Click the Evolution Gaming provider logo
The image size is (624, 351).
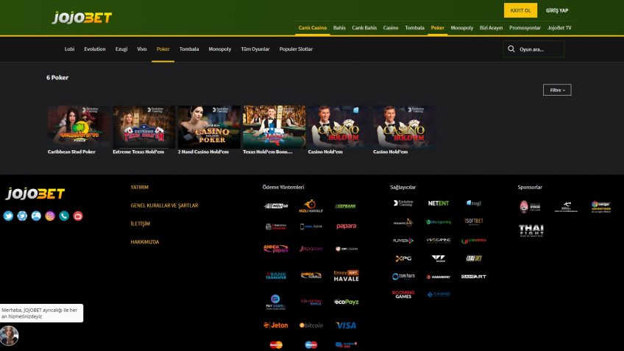(403, 203)
